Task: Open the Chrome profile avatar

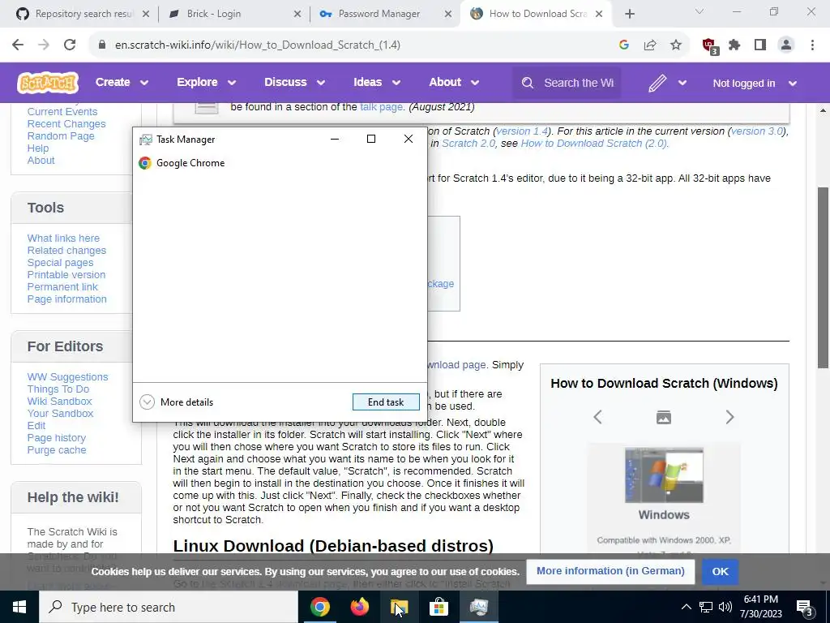Action: [786, 45]
